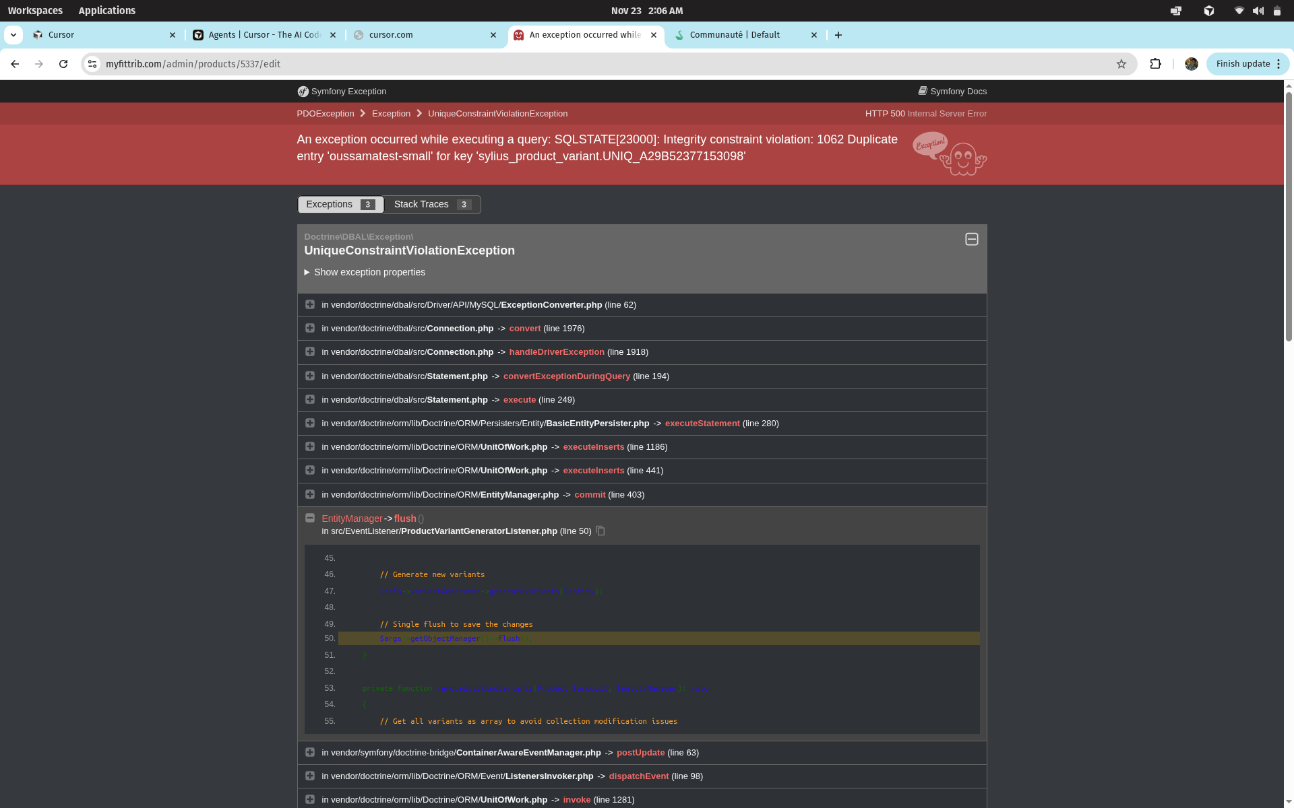Click the copy file path icon beside ProductVariantGeneratorListener.php
This screenshot has width=1294, height=808.
[600, 531]
